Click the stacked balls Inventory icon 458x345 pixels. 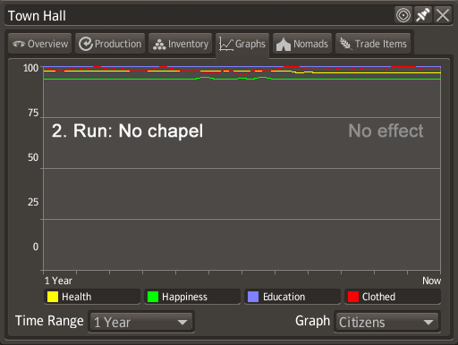[159, 45]
